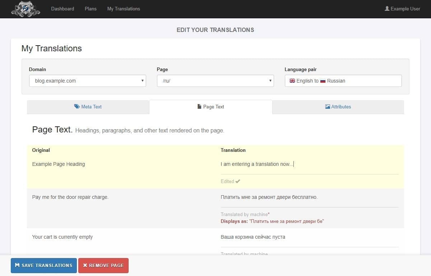Click the tag icon on Meta Text
431x276 pixels.
coord(77,107)
